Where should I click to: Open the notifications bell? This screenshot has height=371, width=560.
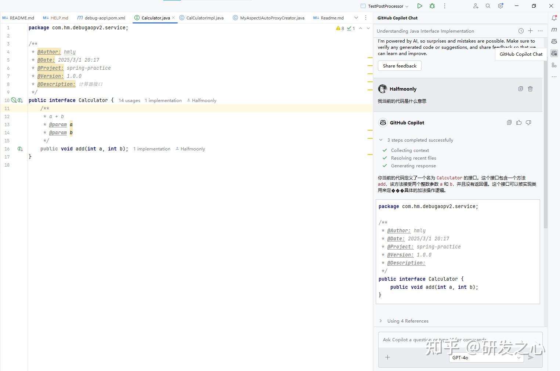pos(554,18)
